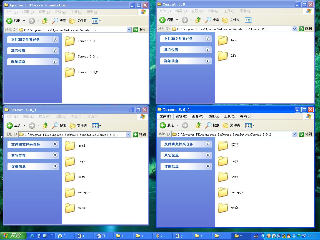Select temp folder in Tomcat 6.0_1 window
Screen dimensions: 320x240
point(70,177)
